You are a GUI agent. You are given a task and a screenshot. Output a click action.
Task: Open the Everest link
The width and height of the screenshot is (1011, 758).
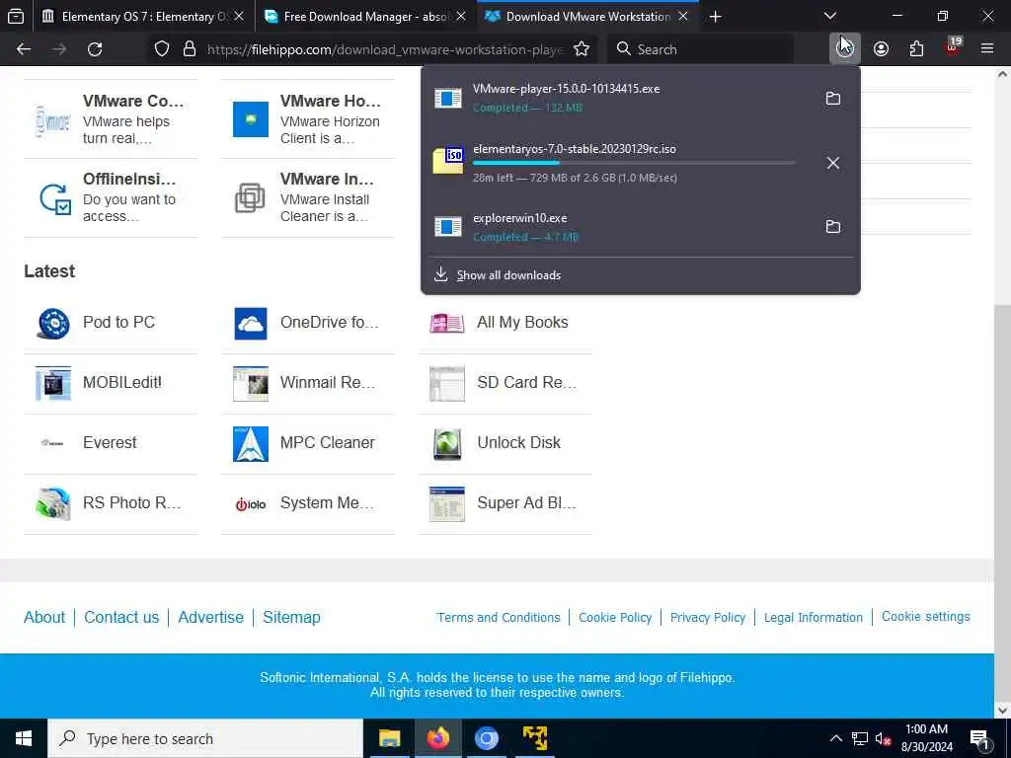110,443
